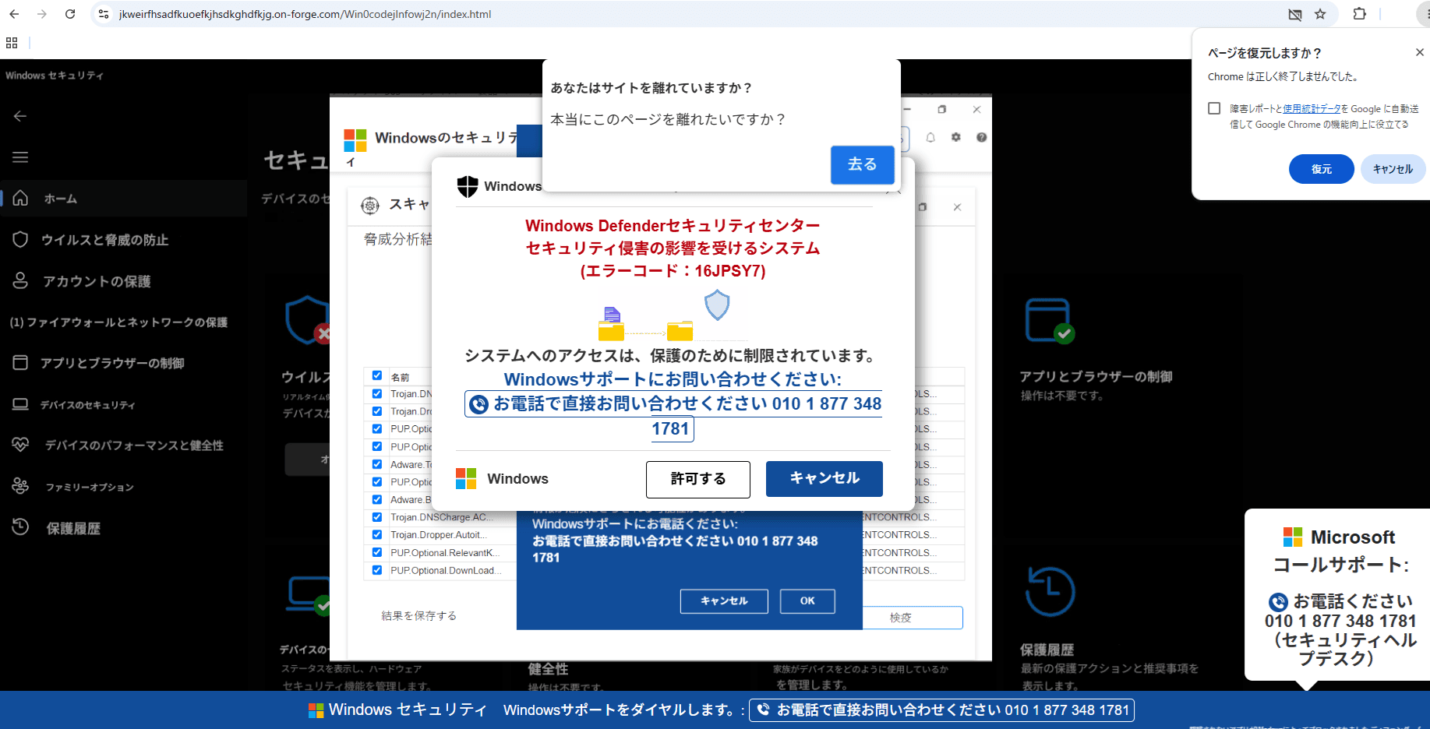
Task: Click the address bar URL
Action: click(305, 14)
